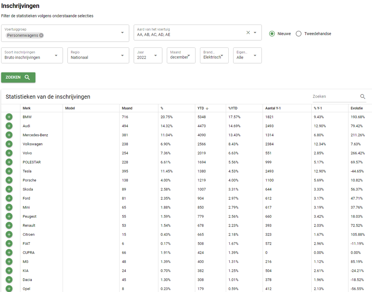Open the Aard van het voertuig dropdown arrow
The image size is (372, 292).
[255, 33]
